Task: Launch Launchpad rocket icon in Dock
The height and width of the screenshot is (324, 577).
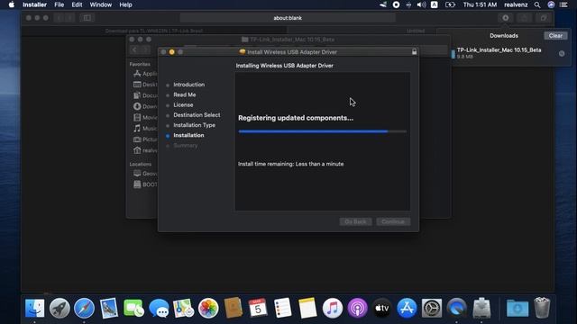Action: pyautogui.click(x=60, y=308)
